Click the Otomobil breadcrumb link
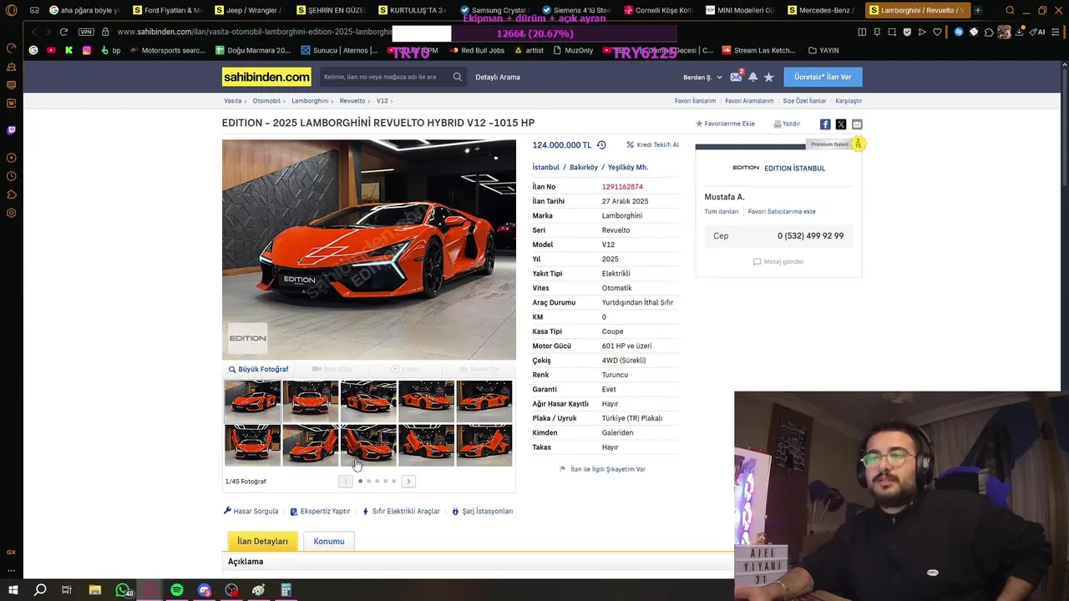The width and height of the screenshot is (1069, 601). pos(266,101)
